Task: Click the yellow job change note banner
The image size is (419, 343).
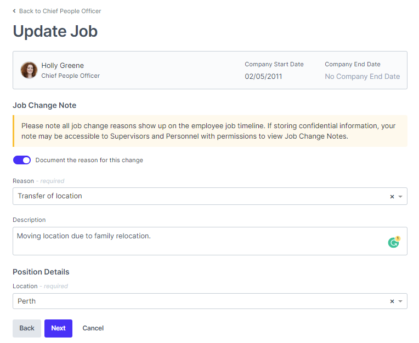Action: coord(209,131)
